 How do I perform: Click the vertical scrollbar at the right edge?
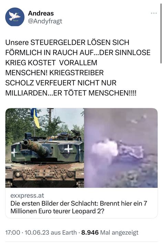pos(161,33)
